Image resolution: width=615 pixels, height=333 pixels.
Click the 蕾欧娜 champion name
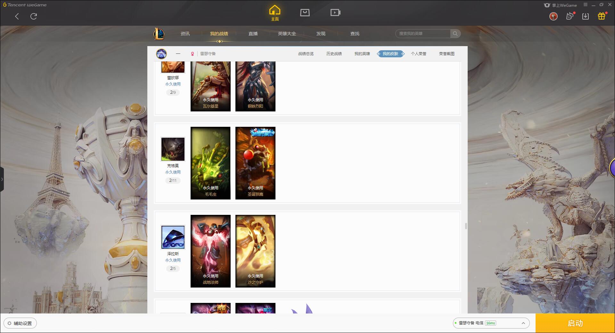tap(173, 78)
